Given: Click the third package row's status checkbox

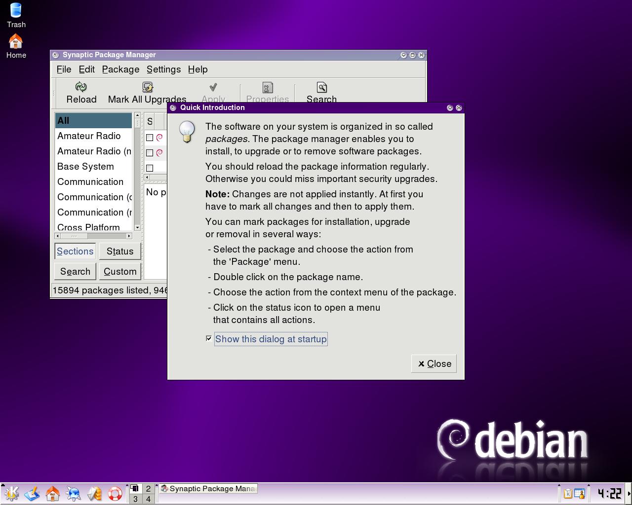Looking at the screenshot, I should pos(150,168).
